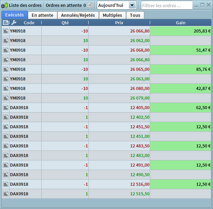Image resolution: width=213 pixels, height=209 pixels.
Task: Select the 51,47 € gain cell
Action: (180, 50)
